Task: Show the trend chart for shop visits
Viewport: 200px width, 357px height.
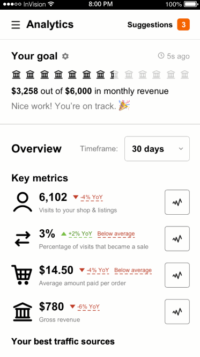Action: [177, 202]
